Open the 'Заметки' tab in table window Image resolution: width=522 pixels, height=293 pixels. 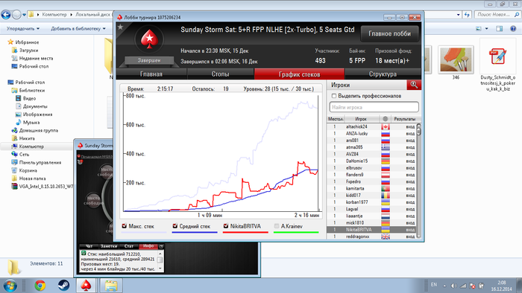tap(109, 246)
